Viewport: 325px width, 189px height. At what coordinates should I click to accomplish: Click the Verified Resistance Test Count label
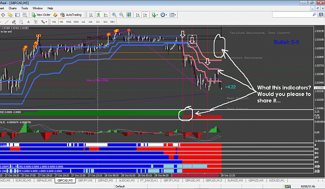tap(259, 33)
